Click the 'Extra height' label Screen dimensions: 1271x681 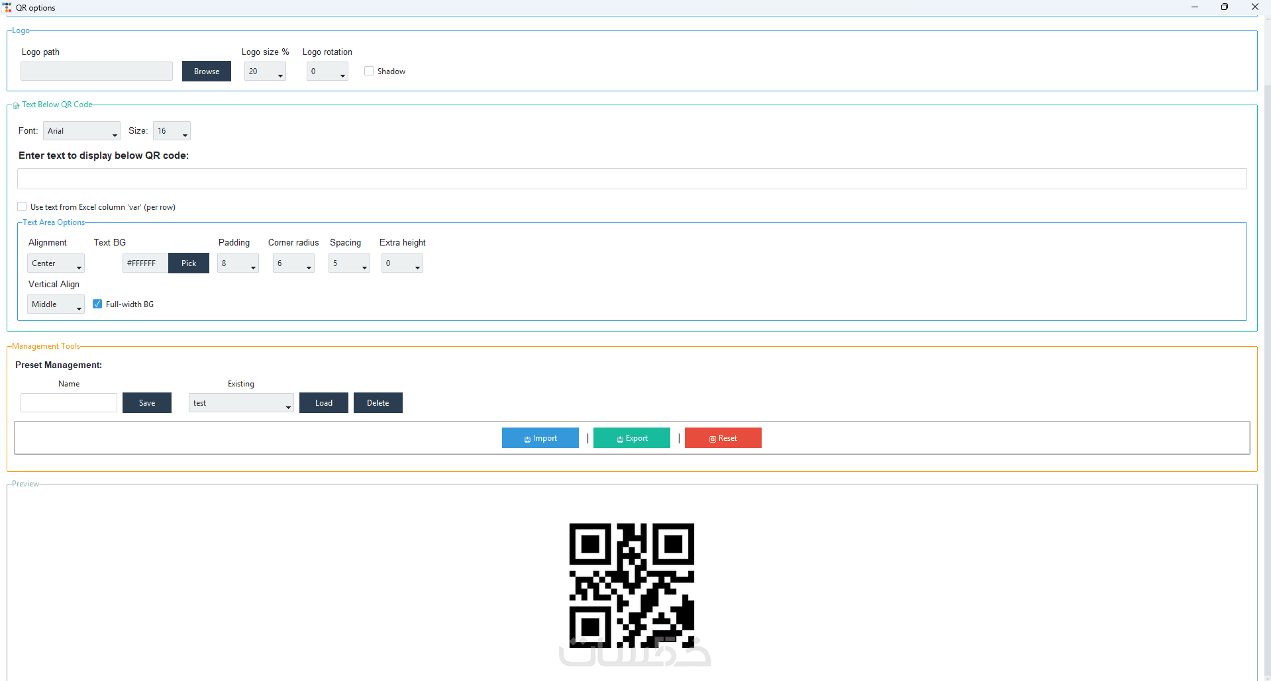[403, 243]
